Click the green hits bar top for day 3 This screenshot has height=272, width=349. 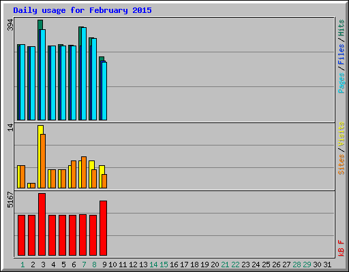click(x=40, y=24)
